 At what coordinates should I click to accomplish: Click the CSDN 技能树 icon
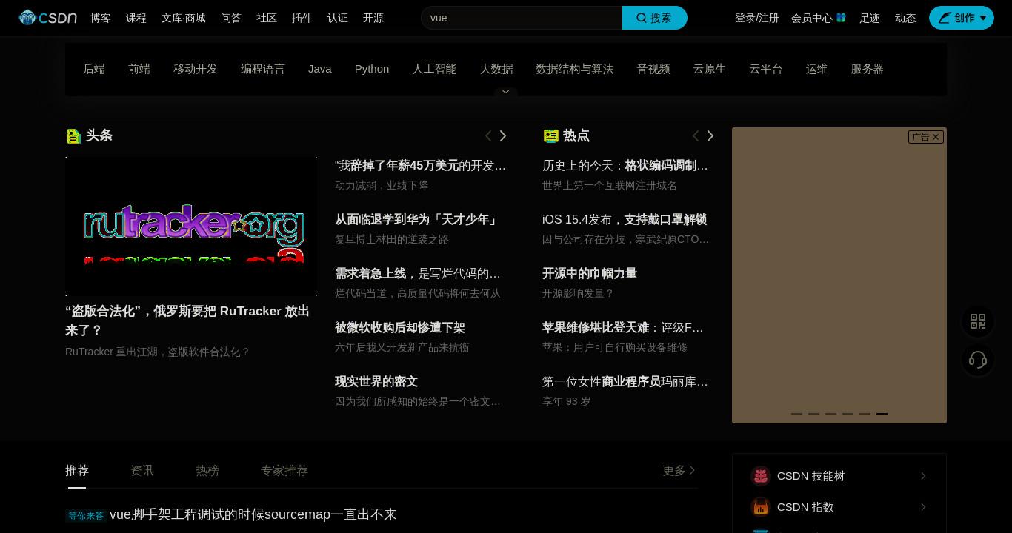pyautogui.click(x=761, y=476)
